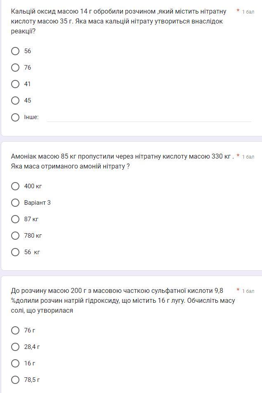Choose the Варіант 3 option
This screenshot has height=393, width=262.
[15, 203]
